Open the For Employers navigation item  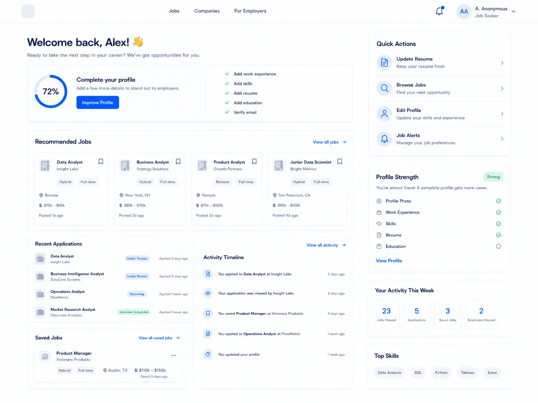(250, 11)
